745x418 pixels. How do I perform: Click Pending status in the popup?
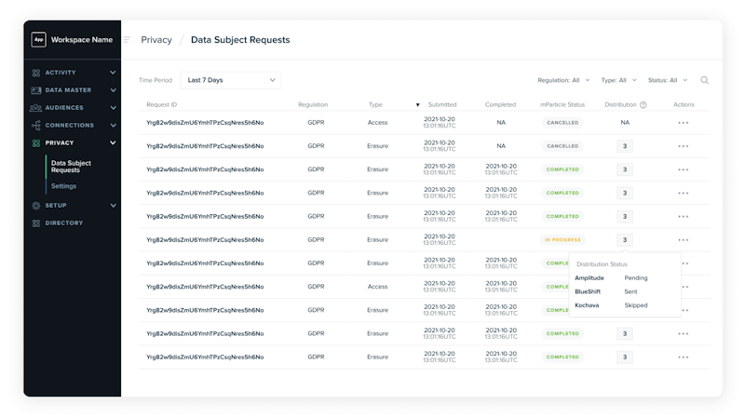coord(636,278)
